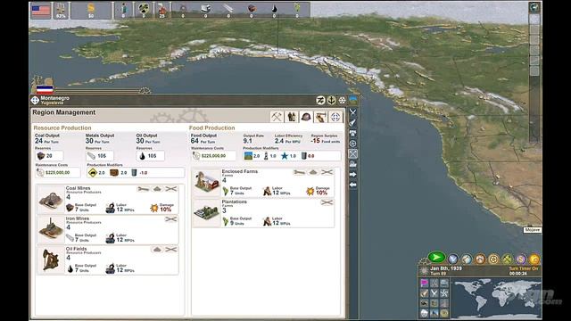
Task: Click the anchor port icon
Action: pos(331,100)
